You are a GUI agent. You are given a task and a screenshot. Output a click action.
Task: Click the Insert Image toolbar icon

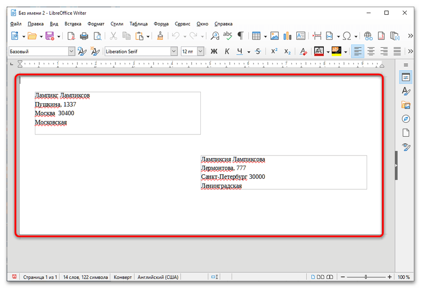pos(274,36)
